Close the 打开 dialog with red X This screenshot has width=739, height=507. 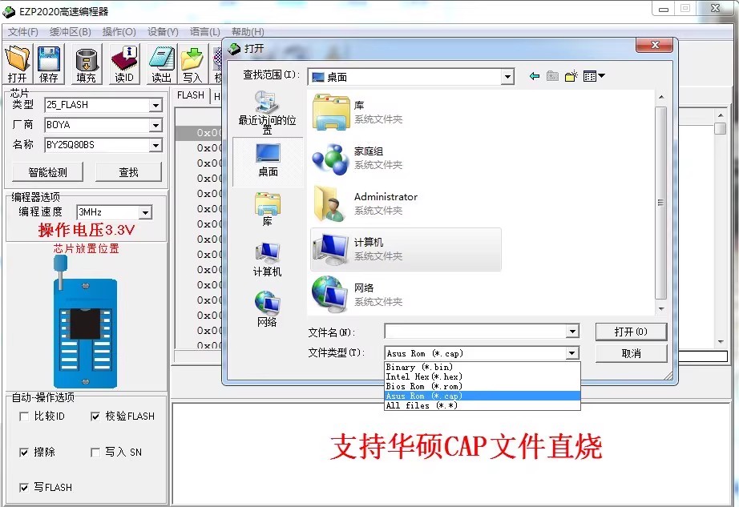pos(655,45)
